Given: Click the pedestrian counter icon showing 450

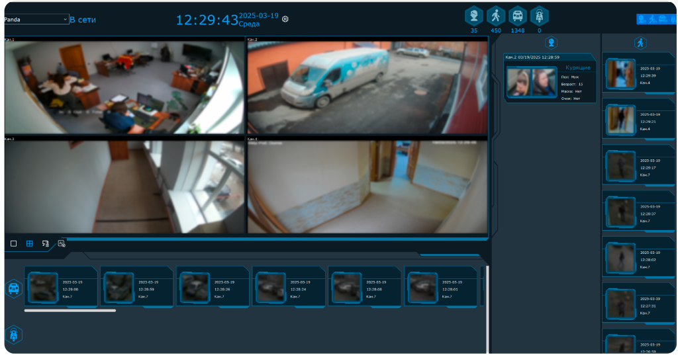Looking at the screenshot, I should coord(495,16).
